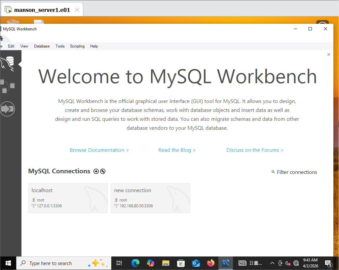Open the 'new connection' tile
The height and width of the screenshot is (270, 339).
[150, 198]
